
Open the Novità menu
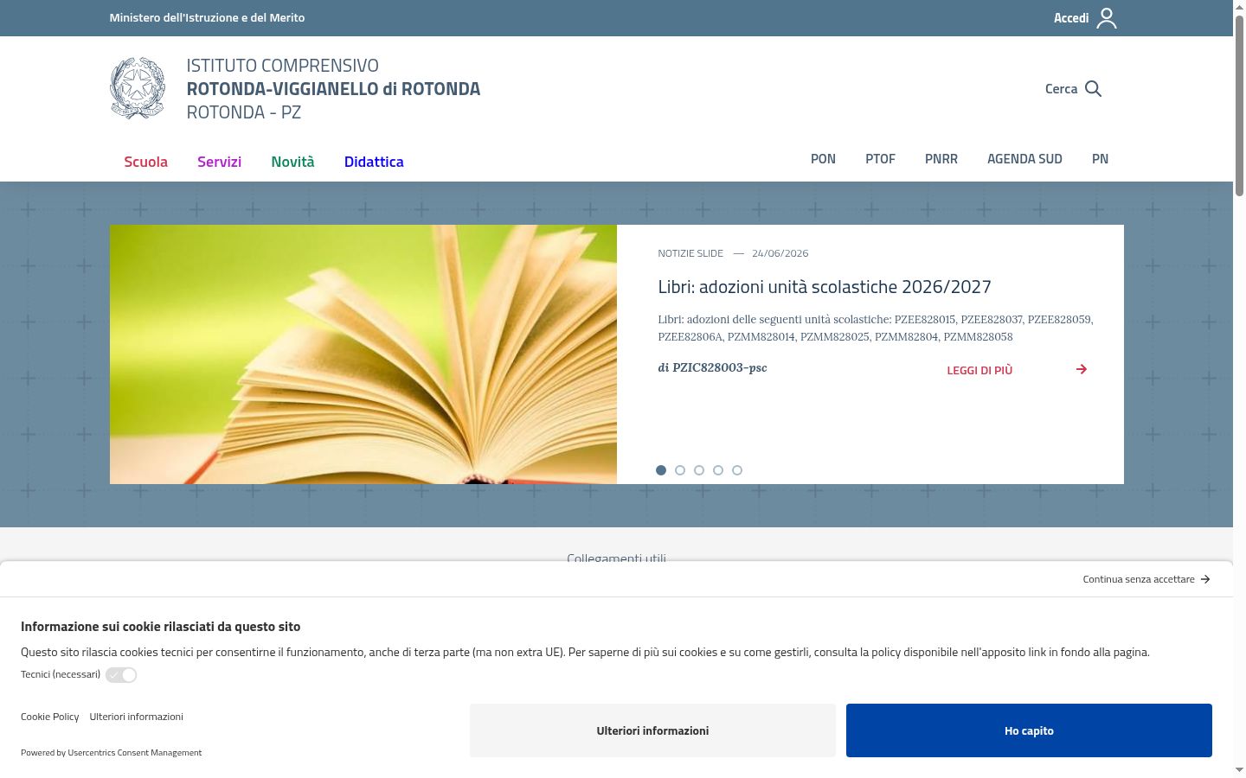292,162
